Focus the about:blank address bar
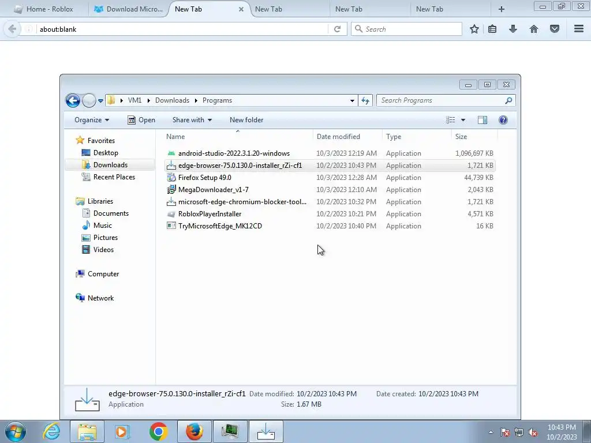Image resolution: width=591 pixels, height=443 pixels. point(182,29)
